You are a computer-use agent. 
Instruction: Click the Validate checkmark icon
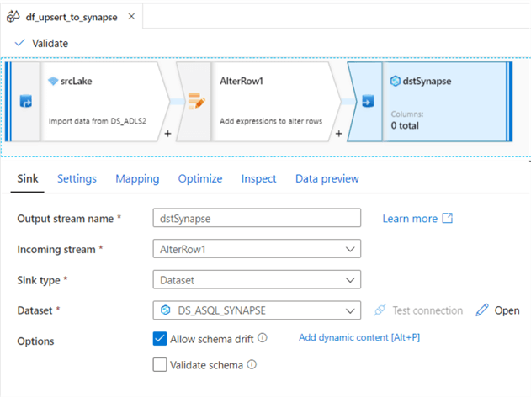click(x=20, y=43)
